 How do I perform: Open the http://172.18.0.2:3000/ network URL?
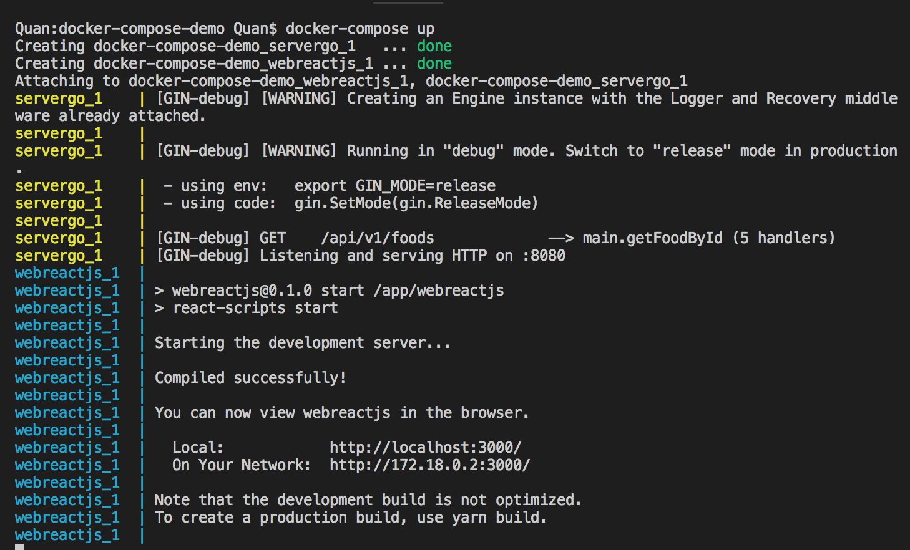[x=429, y=465]
